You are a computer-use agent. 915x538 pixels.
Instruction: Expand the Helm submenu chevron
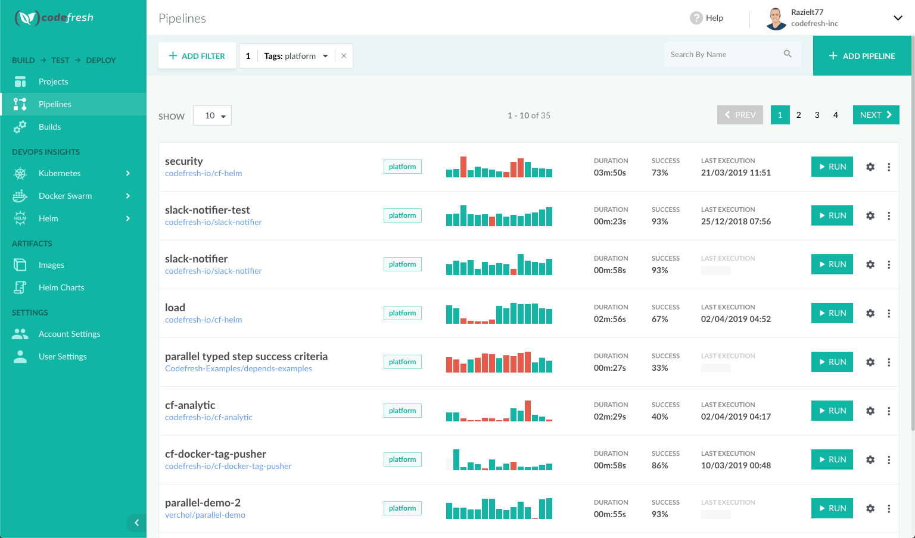(x=127, y=218)
